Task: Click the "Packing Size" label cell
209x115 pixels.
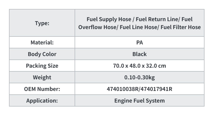Action: tap(42, 66)
